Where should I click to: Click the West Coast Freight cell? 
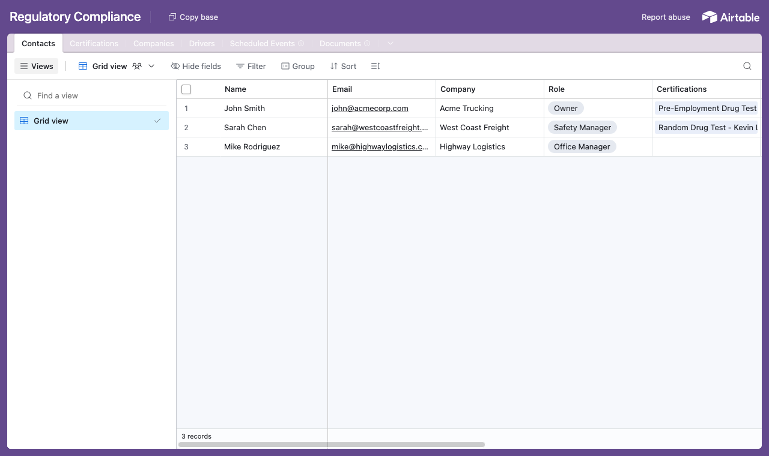[490, 128]
